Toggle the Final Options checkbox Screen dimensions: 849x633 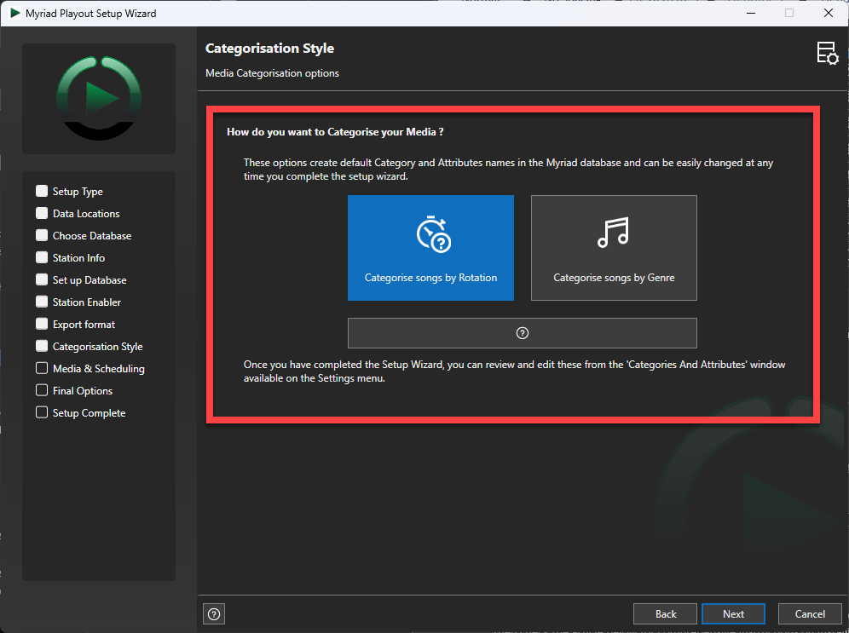click(42, 391)
